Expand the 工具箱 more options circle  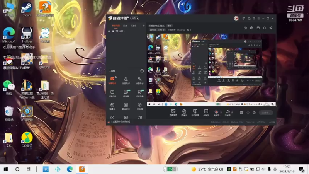(142, 71)
